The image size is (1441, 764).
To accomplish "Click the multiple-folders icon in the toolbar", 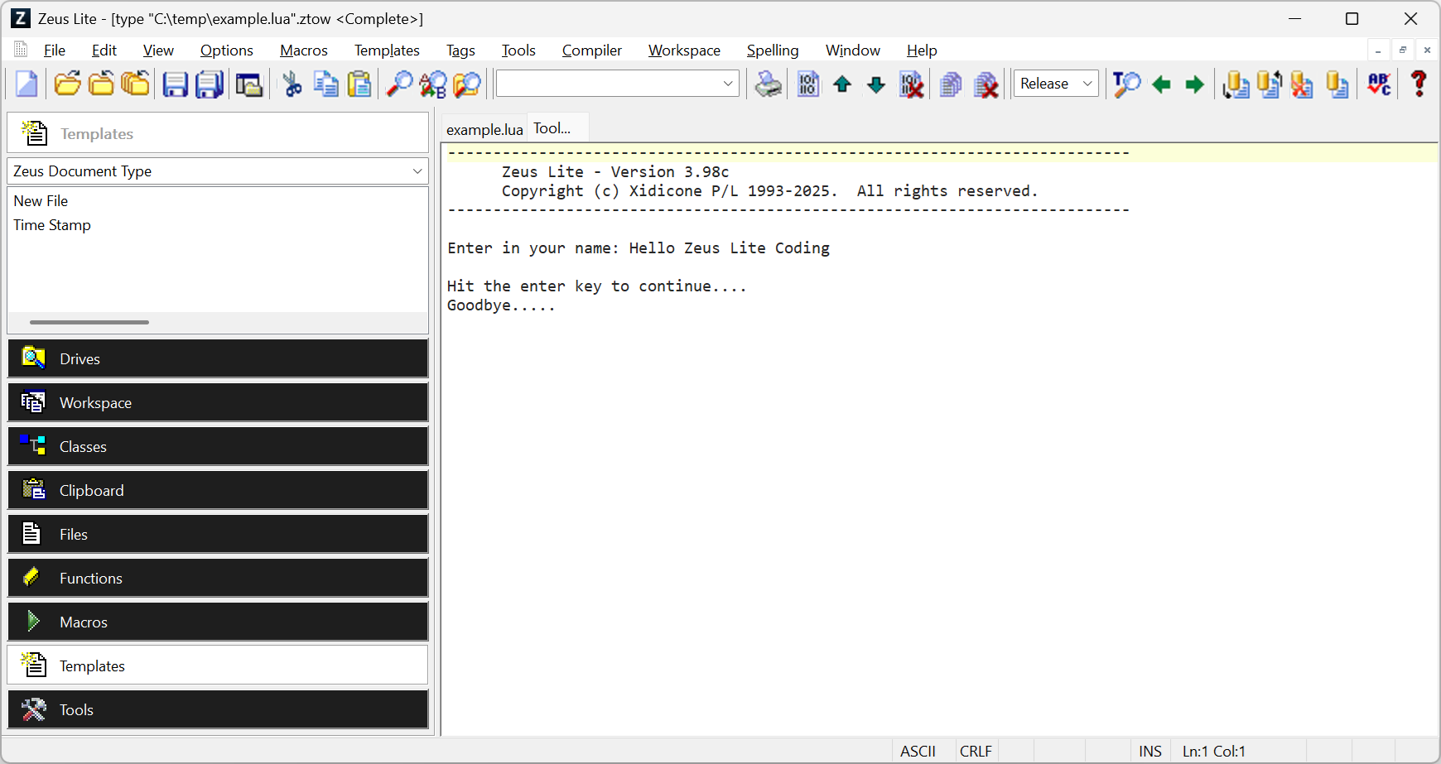I will click(135, 84).
